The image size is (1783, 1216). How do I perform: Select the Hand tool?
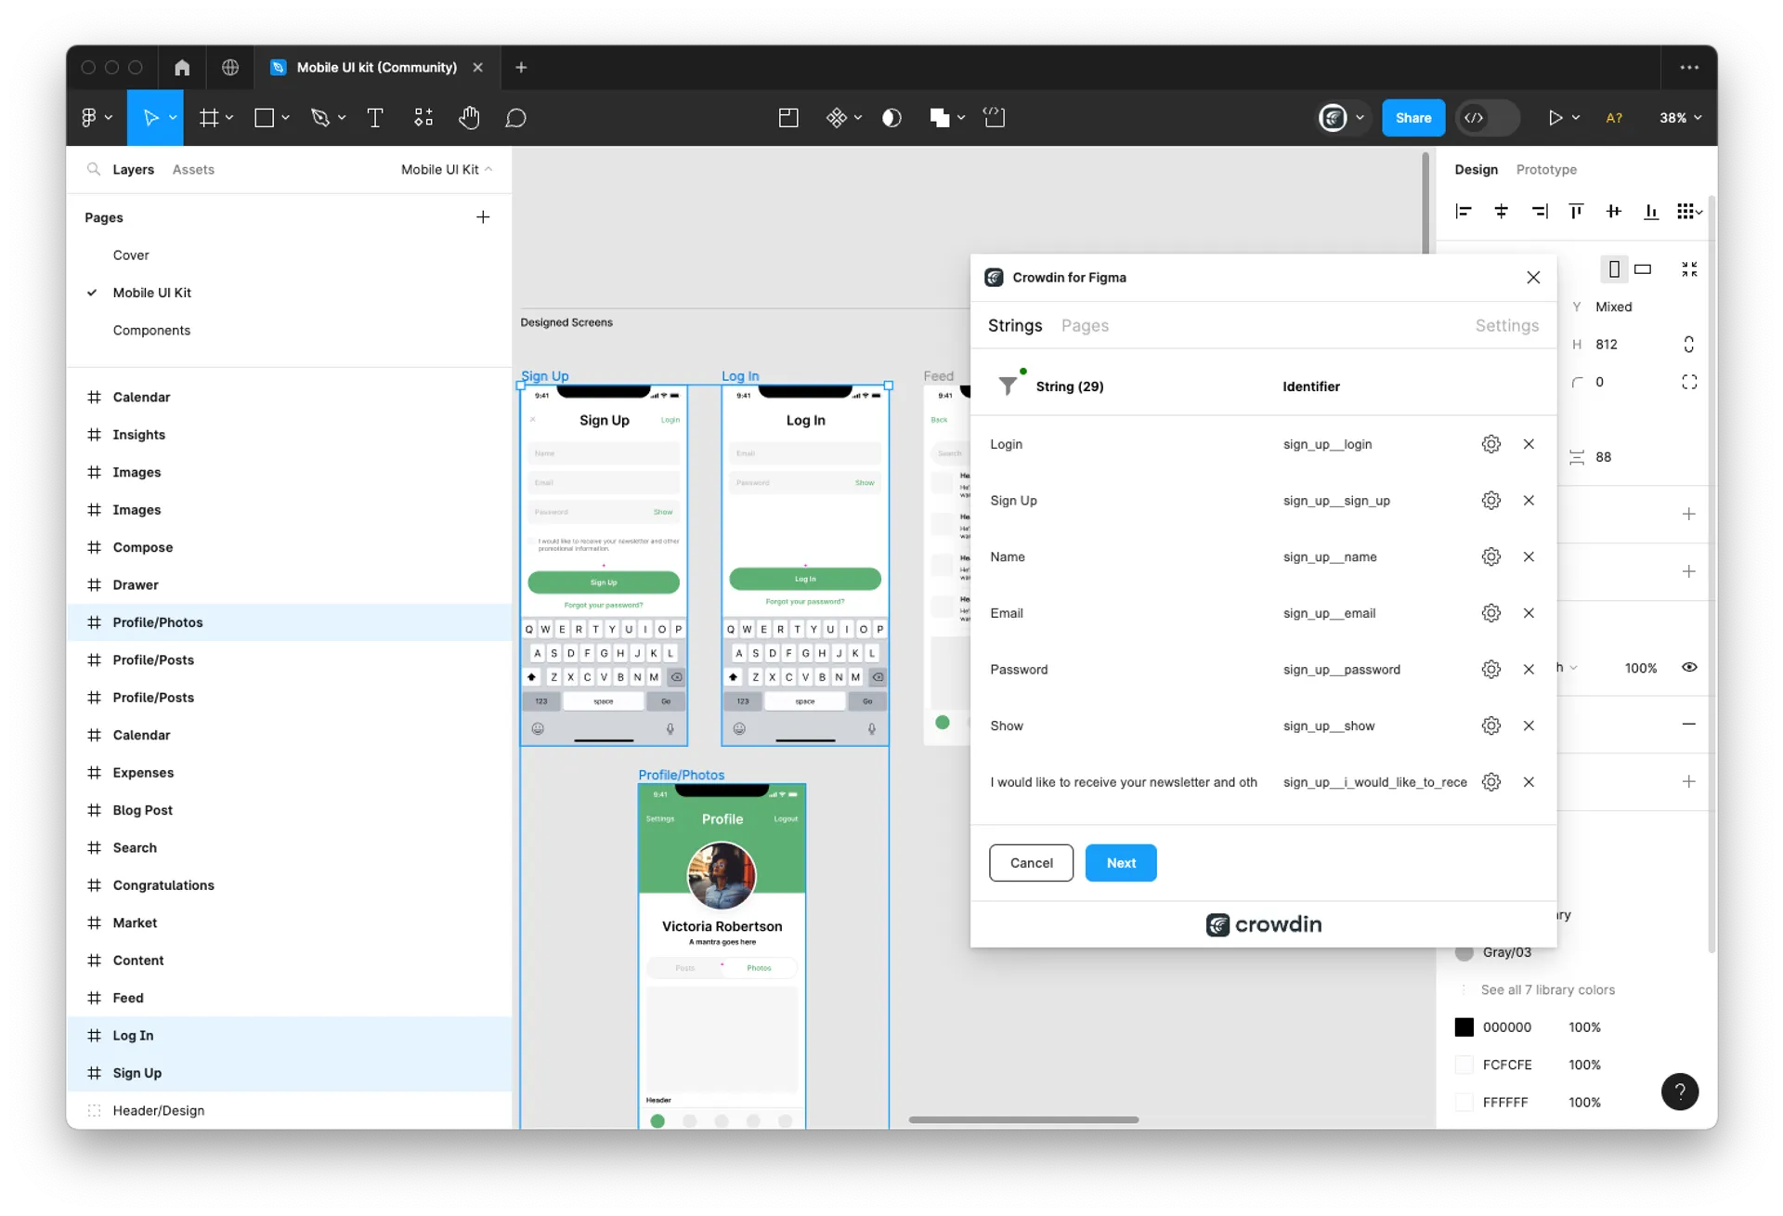tap(469, 117)
